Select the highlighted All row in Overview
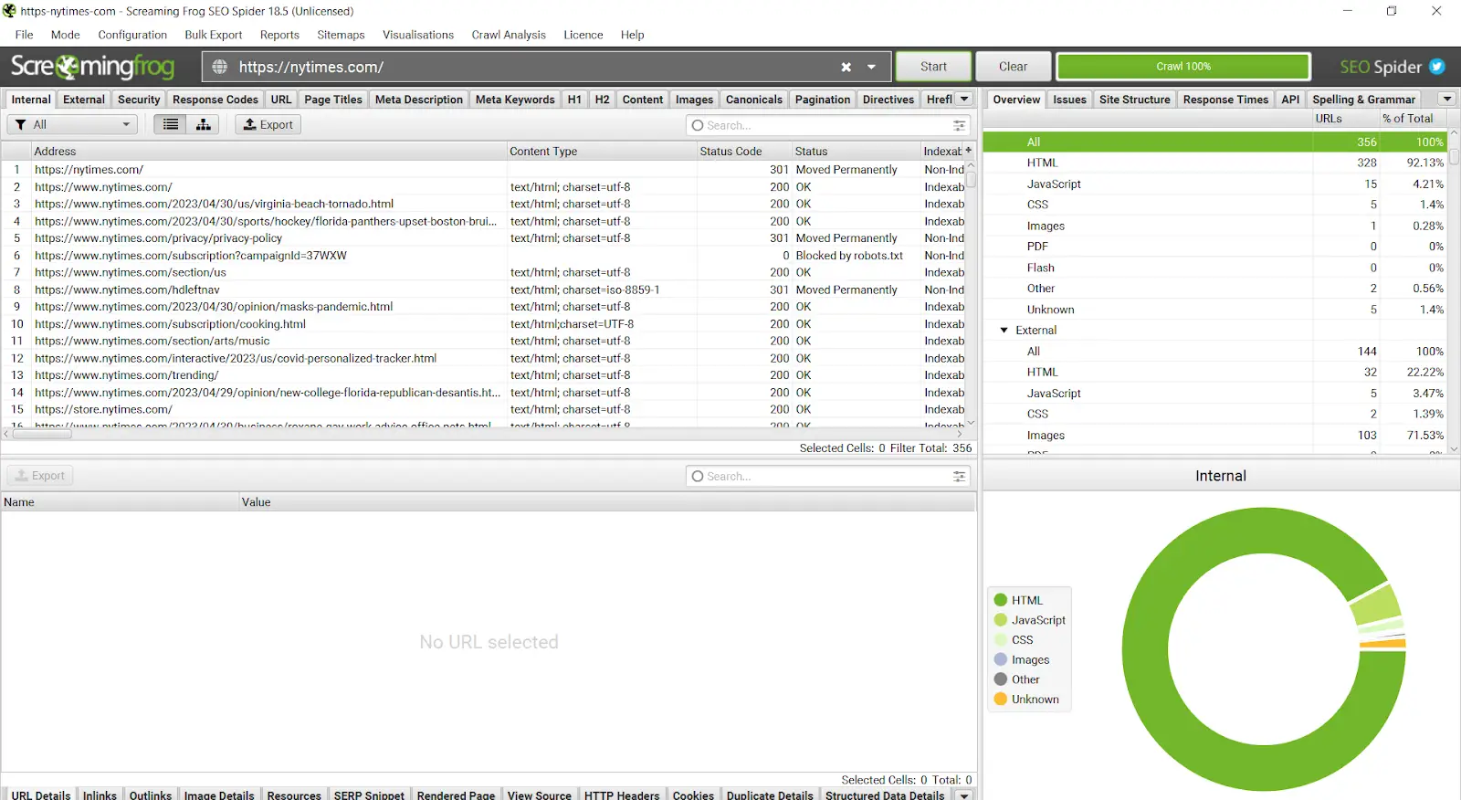 click(1216, 142)
